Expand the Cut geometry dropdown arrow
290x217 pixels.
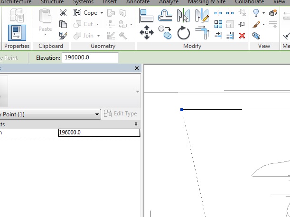pyautogui.click(x=97, y=24)
